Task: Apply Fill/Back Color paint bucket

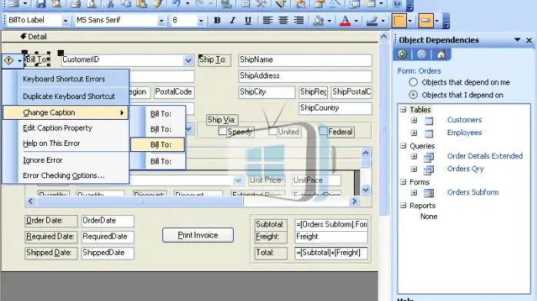Action: click(319, 21)
